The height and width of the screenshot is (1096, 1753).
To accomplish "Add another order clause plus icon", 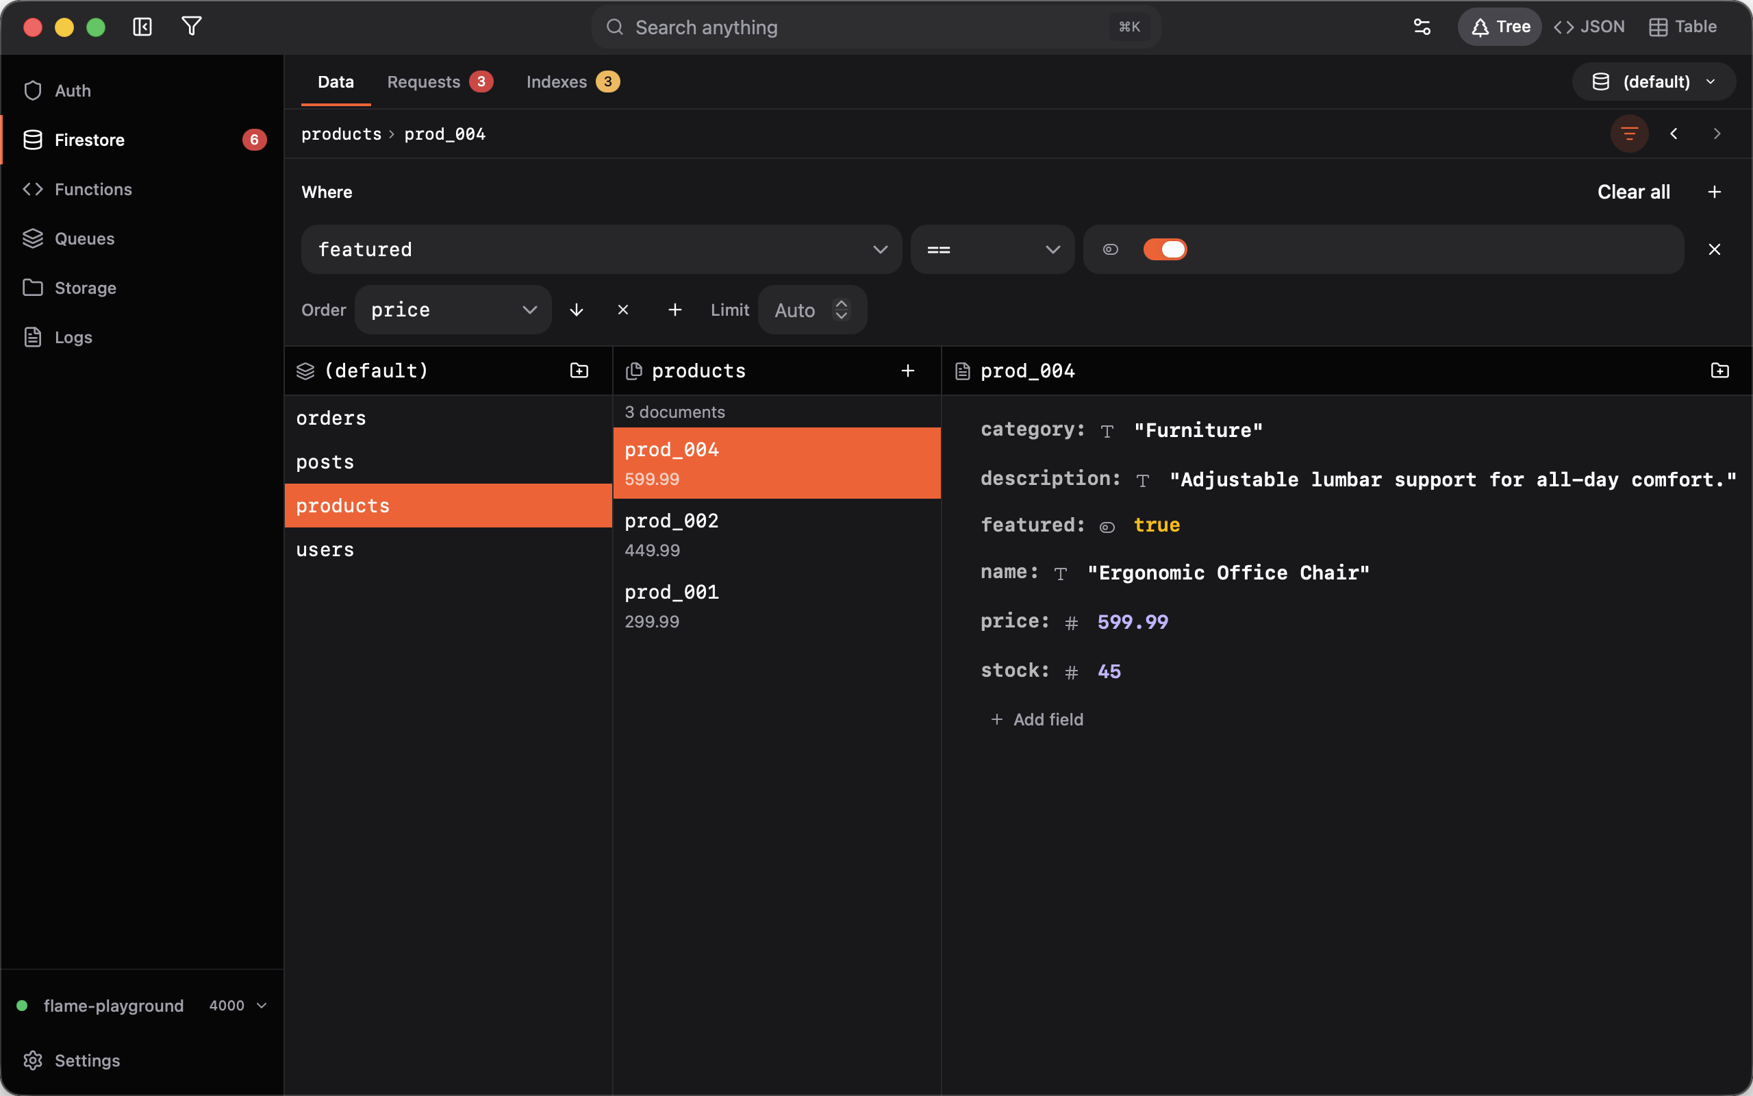I will [674, 310].
